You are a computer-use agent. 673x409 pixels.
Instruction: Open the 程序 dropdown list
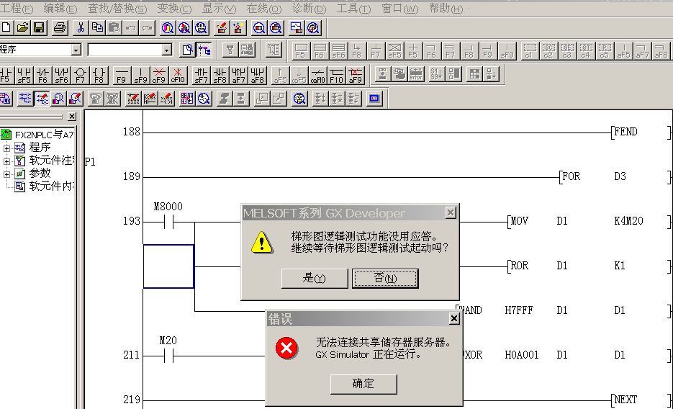76,50
